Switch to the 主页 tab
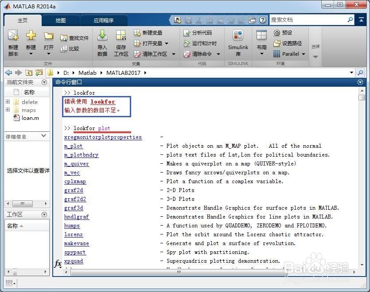370x292 pixels. [23, 20]
